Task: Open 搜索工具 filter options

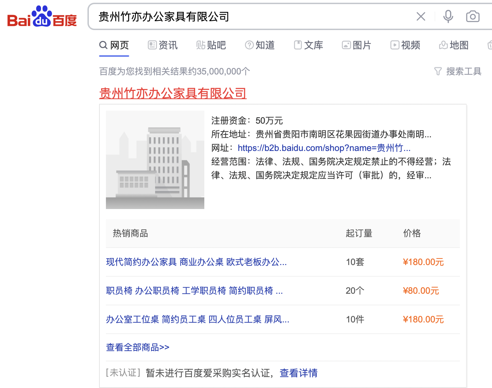Action: (x=458, y=71)
